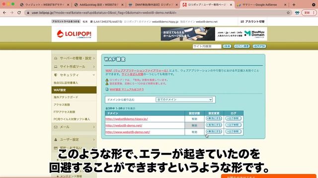Expand the サイト作成ツール menu

74,66
